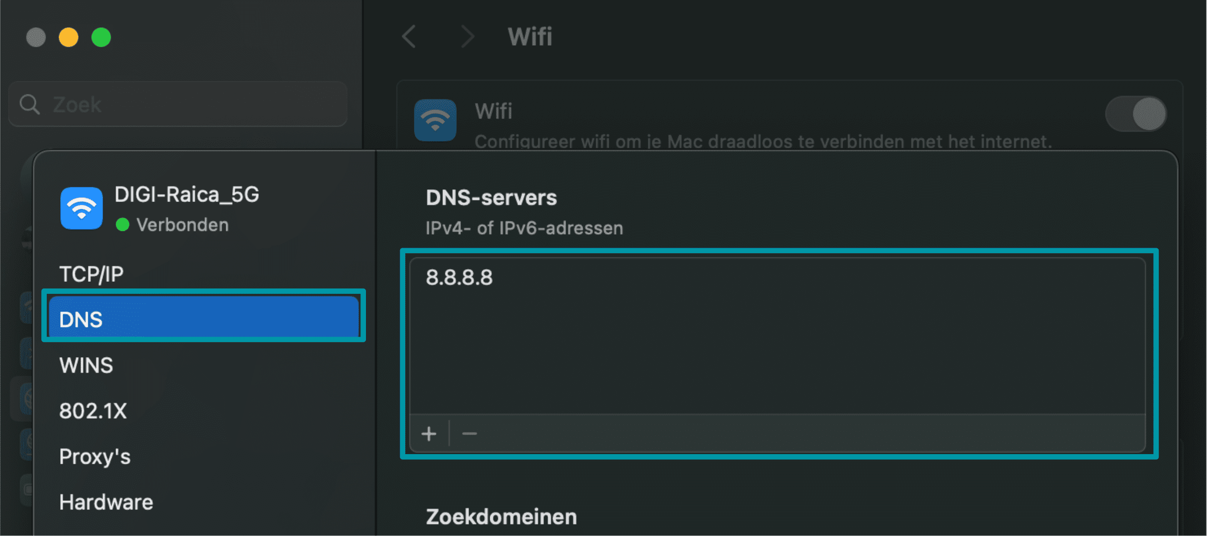The image size is (1207, 536).
Task: Open the TCP/IP settings section
Action: pyautogui.click(x=90, y=273)
